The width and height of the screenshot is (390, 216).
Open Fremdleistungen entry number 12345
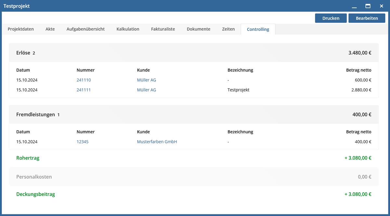point(83,142)
